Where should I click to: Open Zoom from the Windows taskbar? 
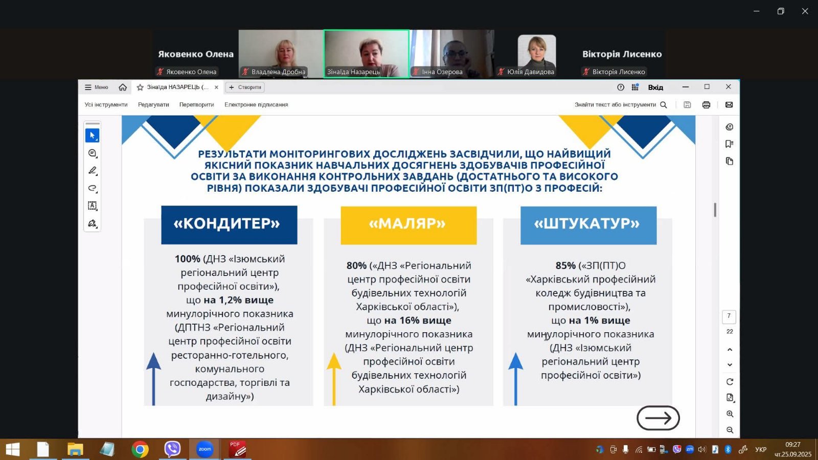point(204,449)
